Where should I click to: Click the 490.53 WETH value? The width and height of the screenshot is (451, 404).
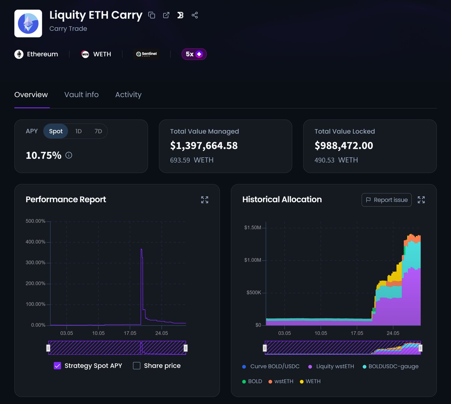[336, 160]
